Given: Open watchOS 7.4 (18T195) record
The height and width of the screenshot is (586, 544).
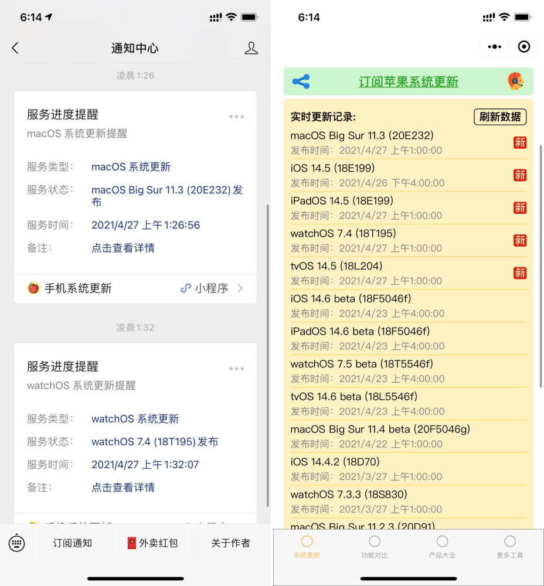Looking at the screenshot, I should click(x=408, y=240).
